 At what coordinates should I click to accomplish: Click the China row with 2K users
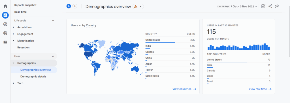pyautogui.click(x=170, y=58)
